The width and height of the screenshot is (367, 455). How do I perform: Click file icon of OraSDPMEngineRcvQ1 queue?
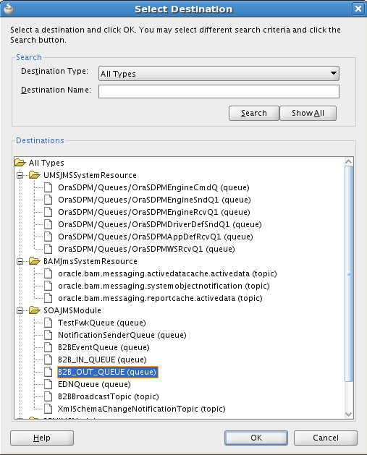tap(48, 212)
